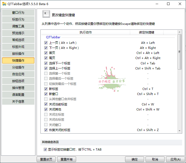This screenshot has height=163, width=186.
Task: Select the 插件管理 tab
Action: (18, 88)
